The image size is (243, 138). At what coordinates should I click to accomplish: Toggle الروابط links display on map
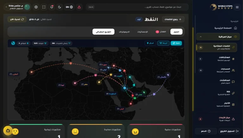163,43
